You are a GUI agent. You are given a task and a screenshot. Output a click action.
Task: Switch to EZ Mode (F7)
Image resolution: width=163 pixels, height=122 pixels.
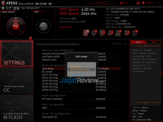coord(102,3)
